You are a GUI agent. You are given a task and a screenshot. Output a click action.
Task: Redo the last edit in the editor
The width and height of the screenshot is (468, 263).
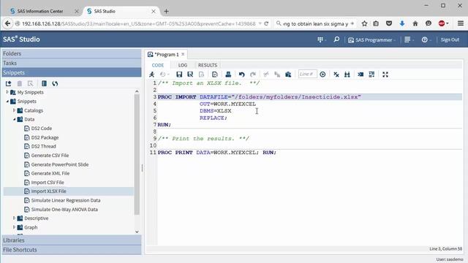tap(253, 75)
